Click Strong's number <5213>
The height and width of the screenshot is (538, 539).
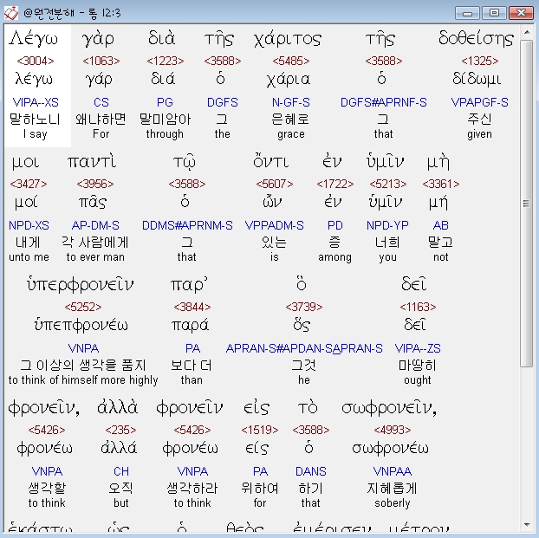coord(387,184)
